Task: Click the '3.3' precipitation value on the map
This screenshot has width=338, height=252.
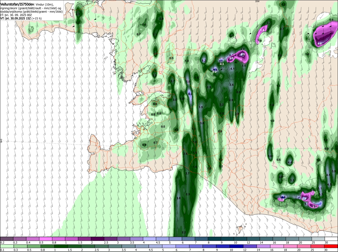Action: [x=292, y=180]
